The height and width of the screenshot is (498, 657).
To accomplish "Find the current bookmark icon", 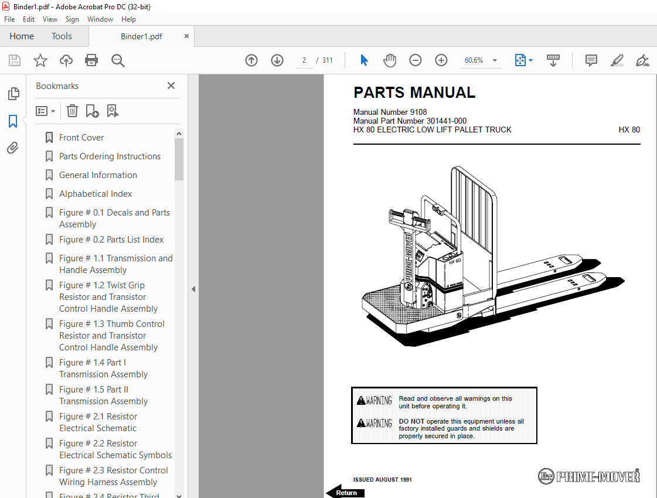I will pos(113,111).
